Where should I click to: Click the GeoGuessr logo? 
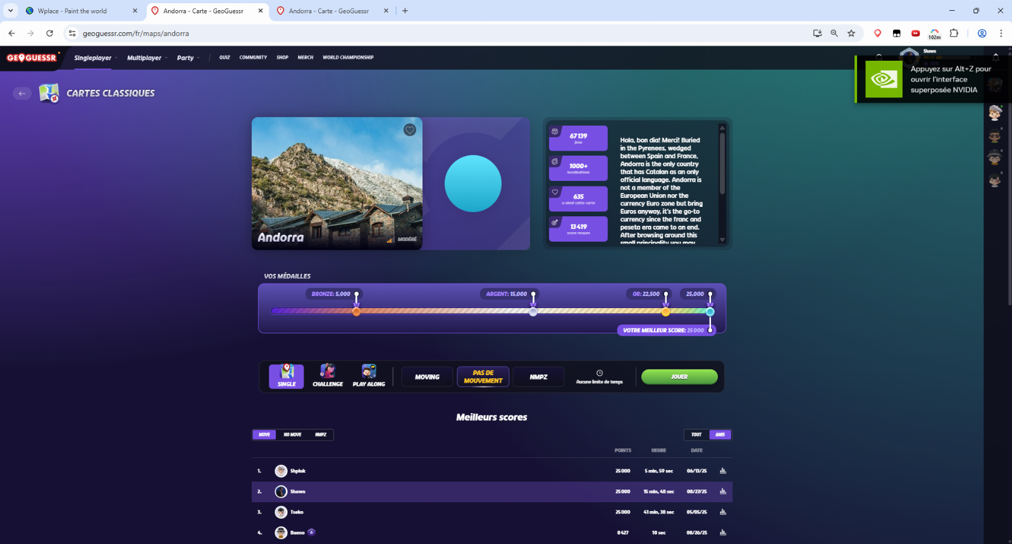32,58
